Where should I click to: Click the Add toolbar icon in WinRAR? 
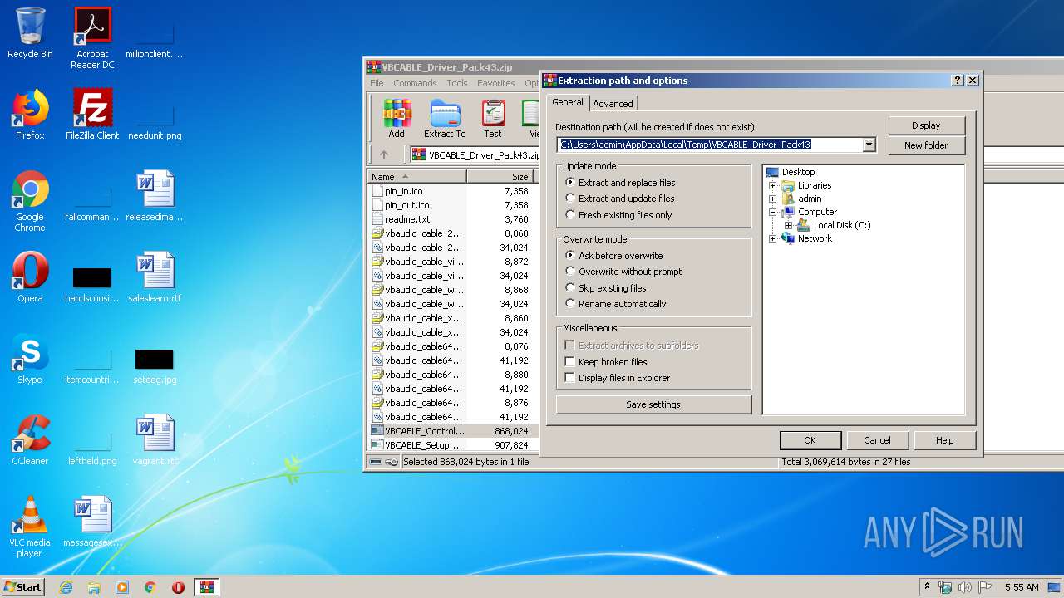click(x=397, y=118)
